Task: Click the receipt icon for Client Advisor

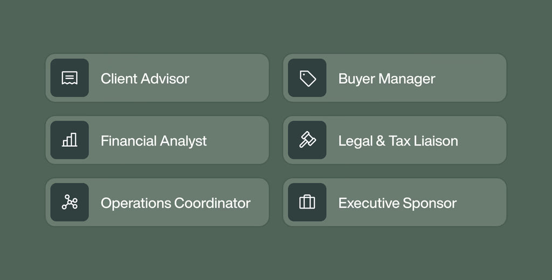Action: 70,78
